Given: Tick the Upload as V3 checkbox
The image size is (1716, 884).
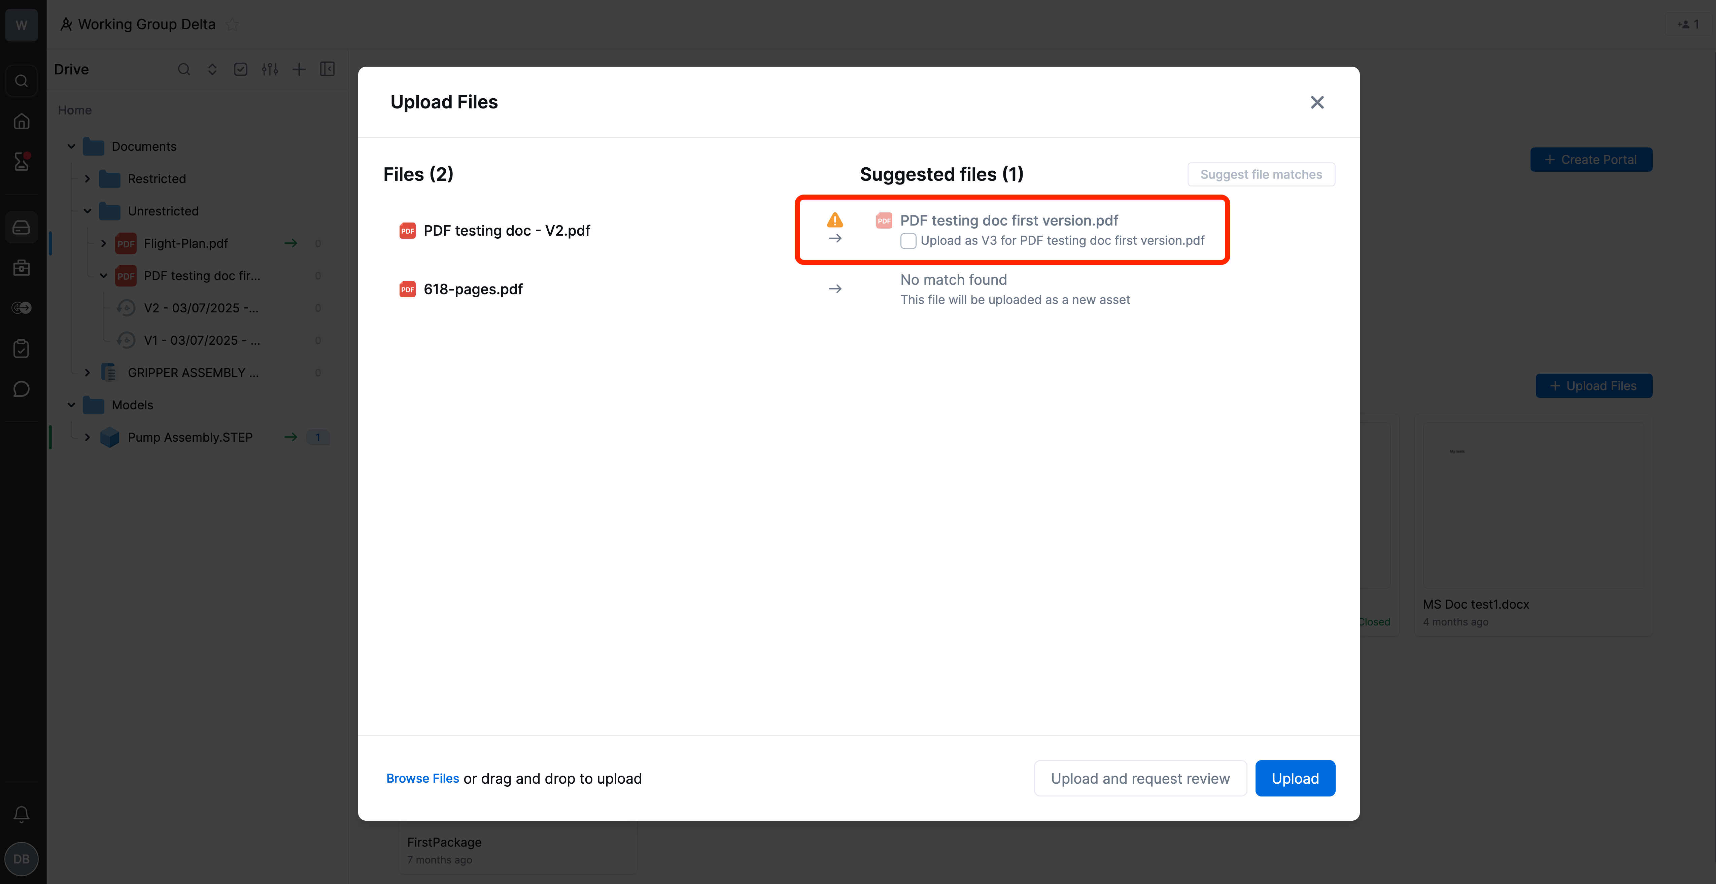Looking at the screenshot, I should point(908,241).
